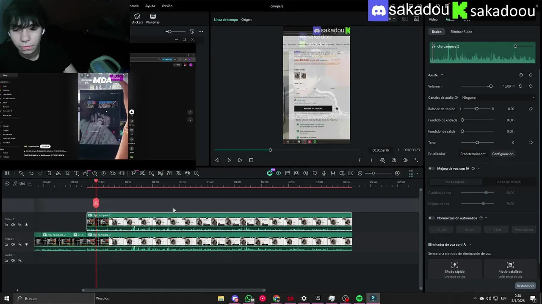Choose Modo rápido voice removal

pos(455,269)
